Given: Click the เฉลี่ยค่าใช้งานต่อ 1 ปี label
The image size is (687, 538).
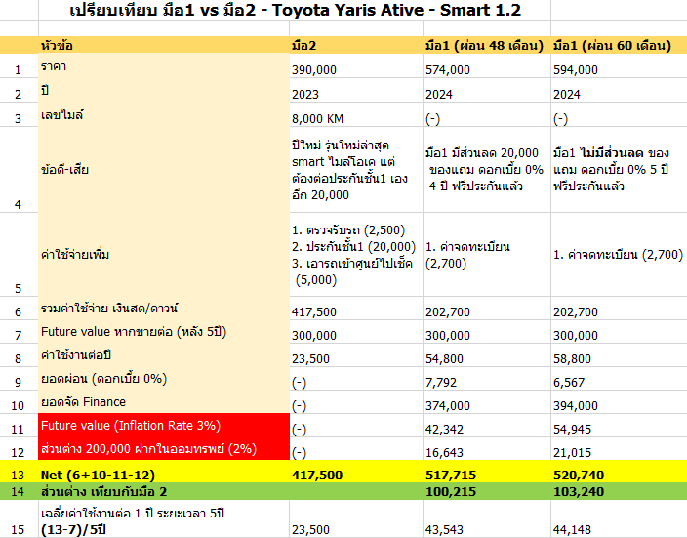Looking at the screenshot, I should pyautogui.click(x=164, y=519).
